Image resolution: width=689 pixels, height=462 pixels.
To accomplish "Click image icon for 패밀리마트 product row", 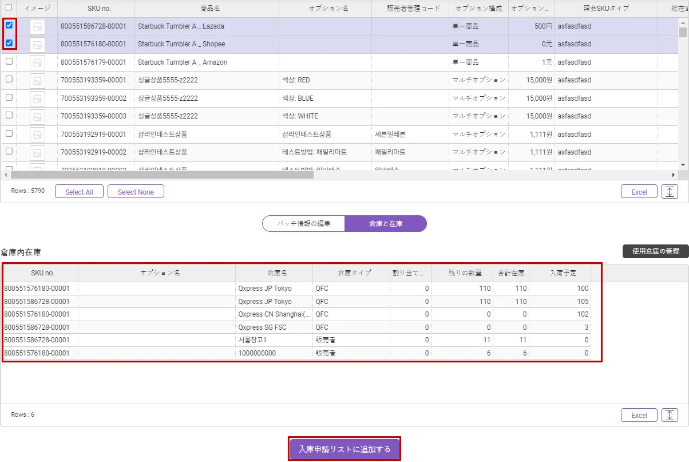I will [x=37, y=152].
